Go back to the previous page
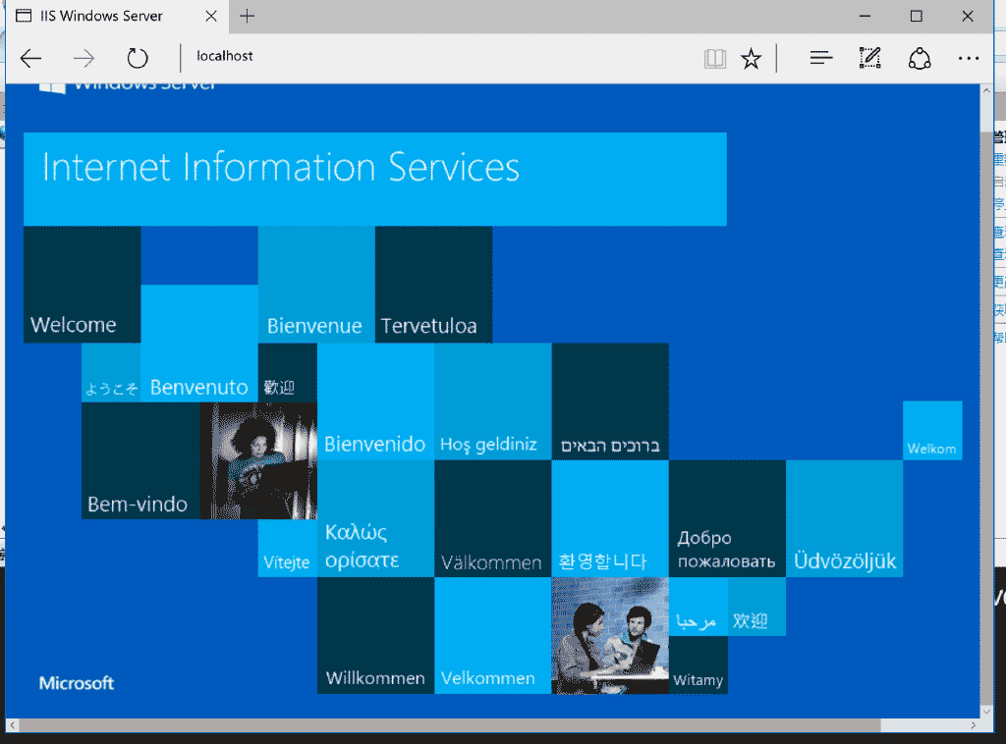This screenshot has width=1006, height=744. point(30,58)
